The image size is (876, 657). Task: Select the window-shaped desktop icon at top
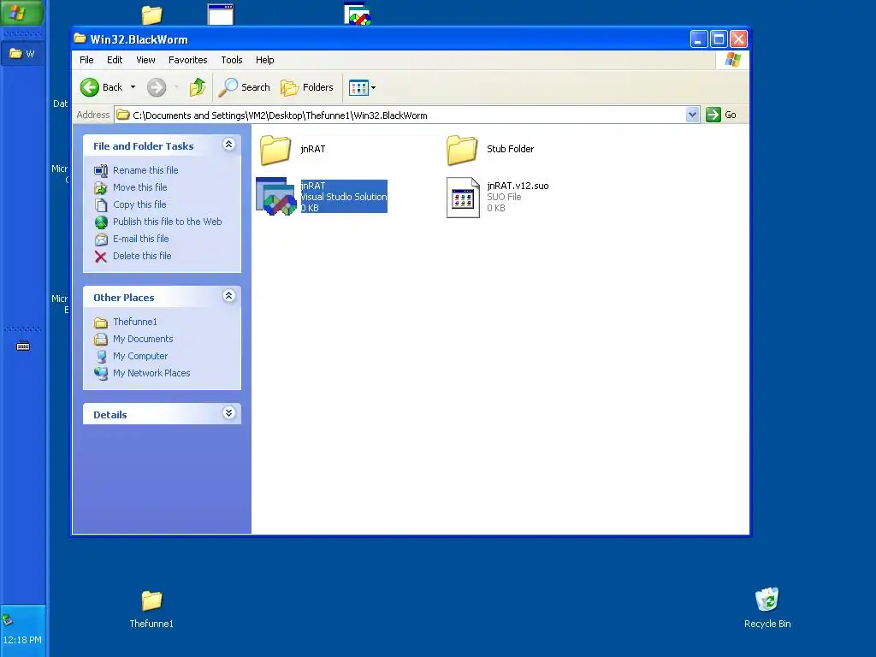[x=221, y=14]
